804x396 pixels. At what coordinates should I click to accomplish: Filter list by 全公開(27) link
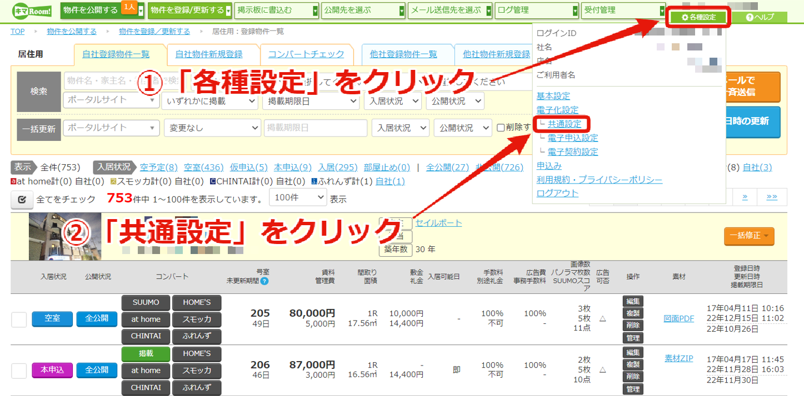(447, 167)
